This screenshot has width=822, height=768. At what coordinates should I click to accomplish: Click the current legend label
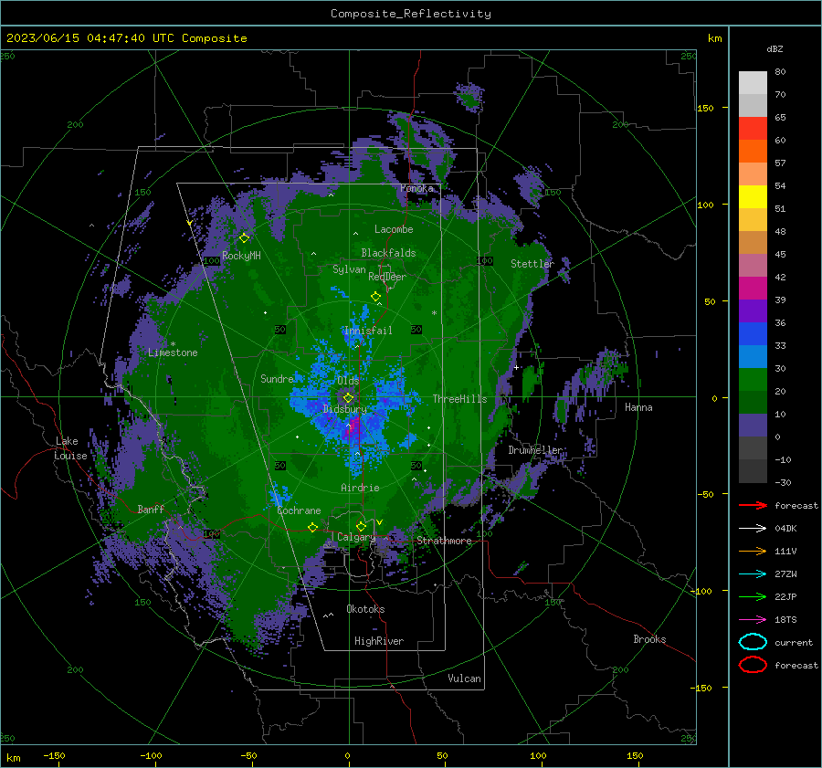794,642
